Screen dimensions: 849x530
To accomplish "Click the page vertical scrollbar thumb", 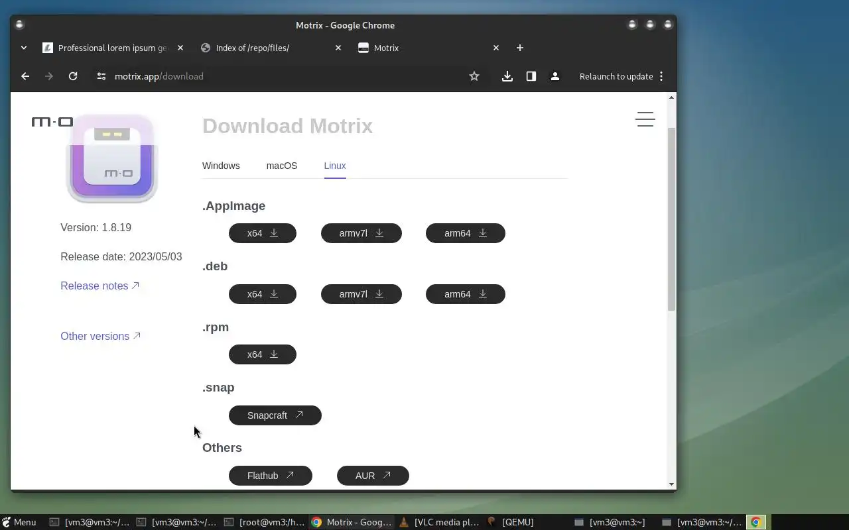I will (x=671, y=219).
